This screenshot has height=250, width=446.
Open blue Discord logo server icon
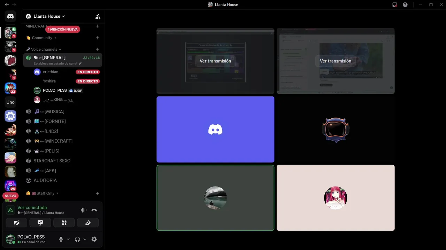10,116
